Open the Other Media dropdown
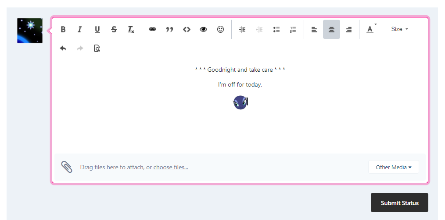 tap(393, 167)
